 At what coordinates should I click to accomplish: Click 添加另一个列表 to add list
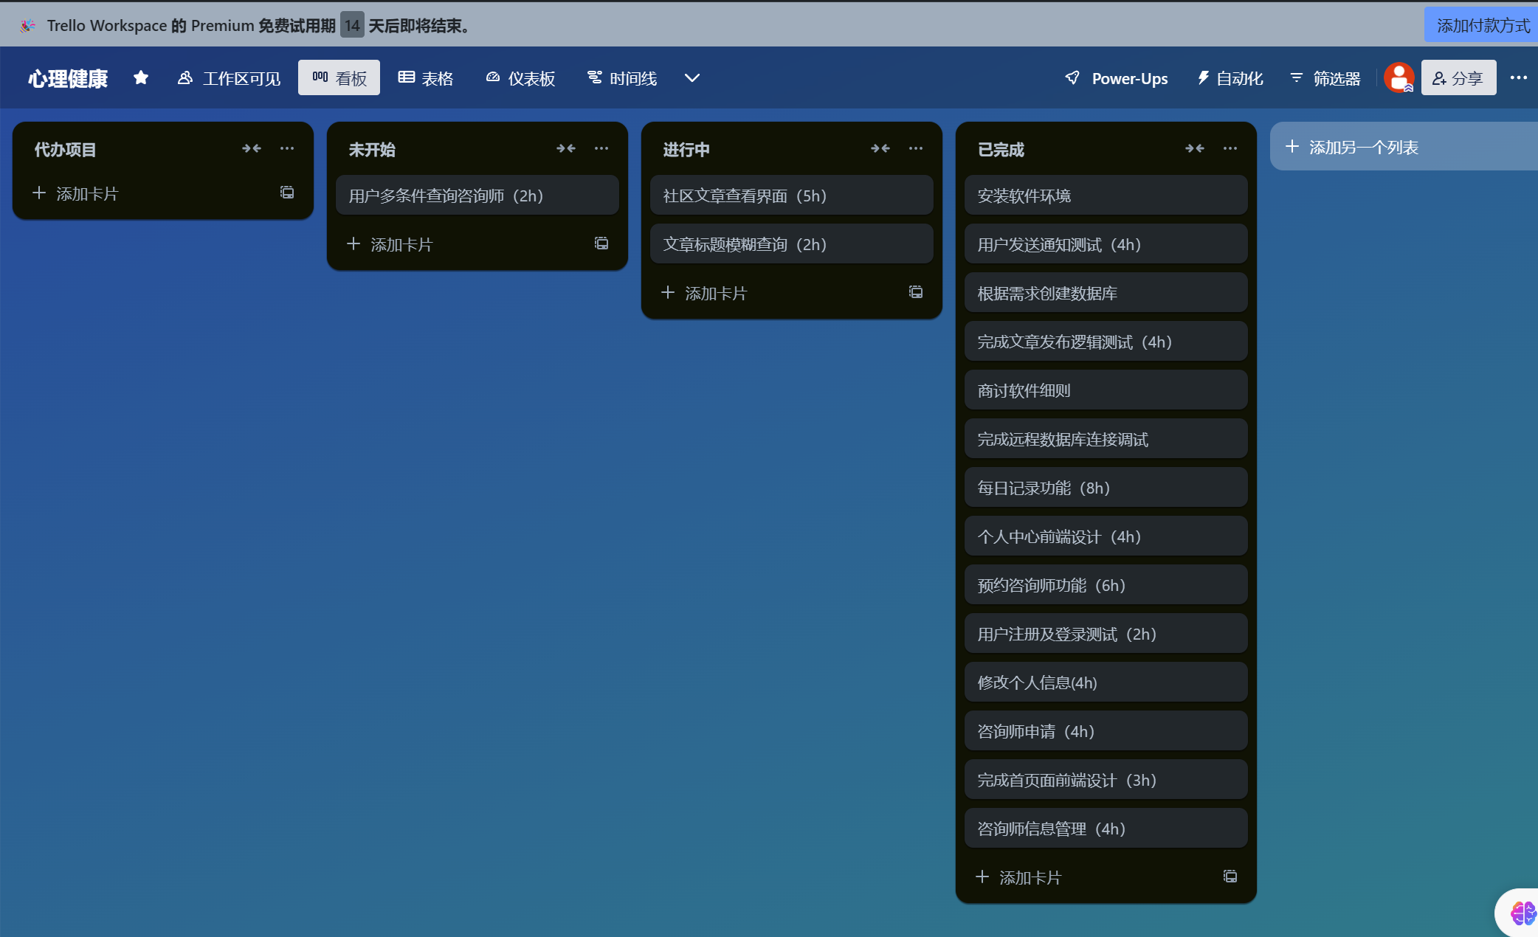click(1362, 147)
